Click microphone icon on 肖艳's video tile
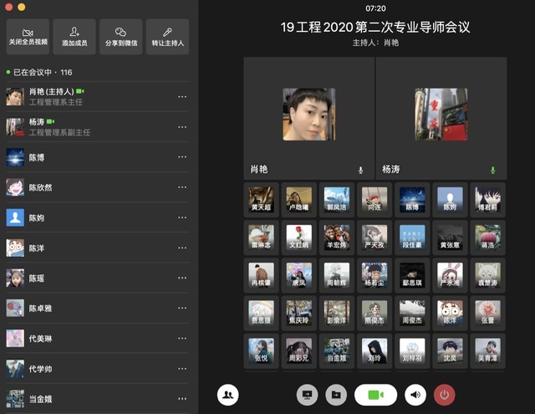535x414 pixels. point(360,170)
